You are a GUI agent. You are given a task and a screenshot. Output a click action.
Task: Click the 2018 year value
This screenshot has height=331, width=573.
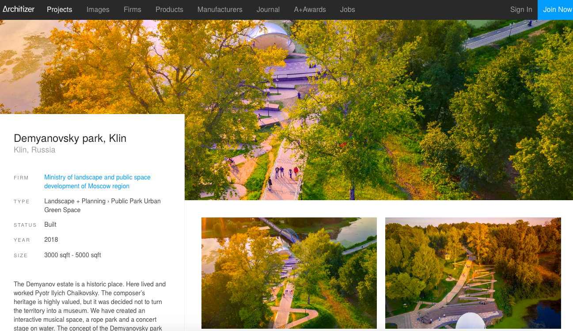click(51, 240)
